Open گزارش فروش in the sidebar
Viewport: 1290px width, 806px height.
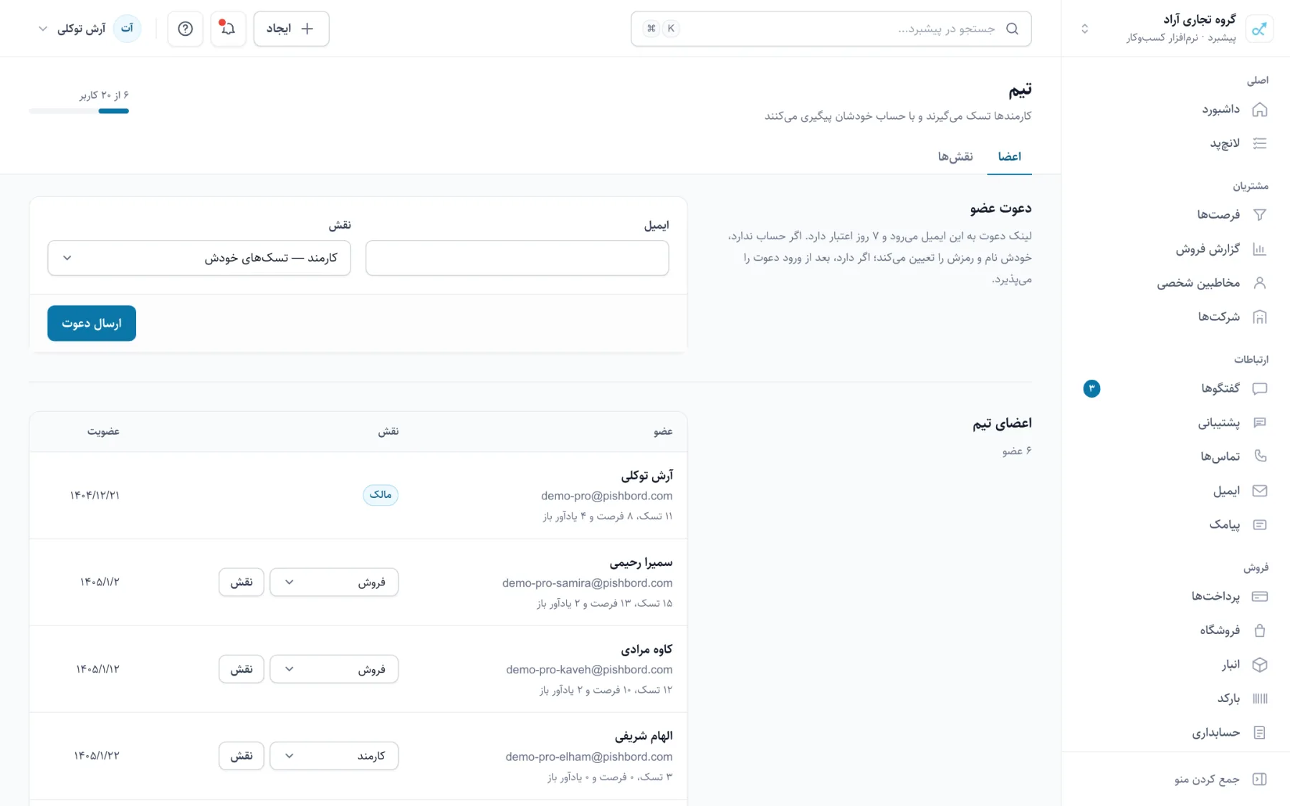1208,249
